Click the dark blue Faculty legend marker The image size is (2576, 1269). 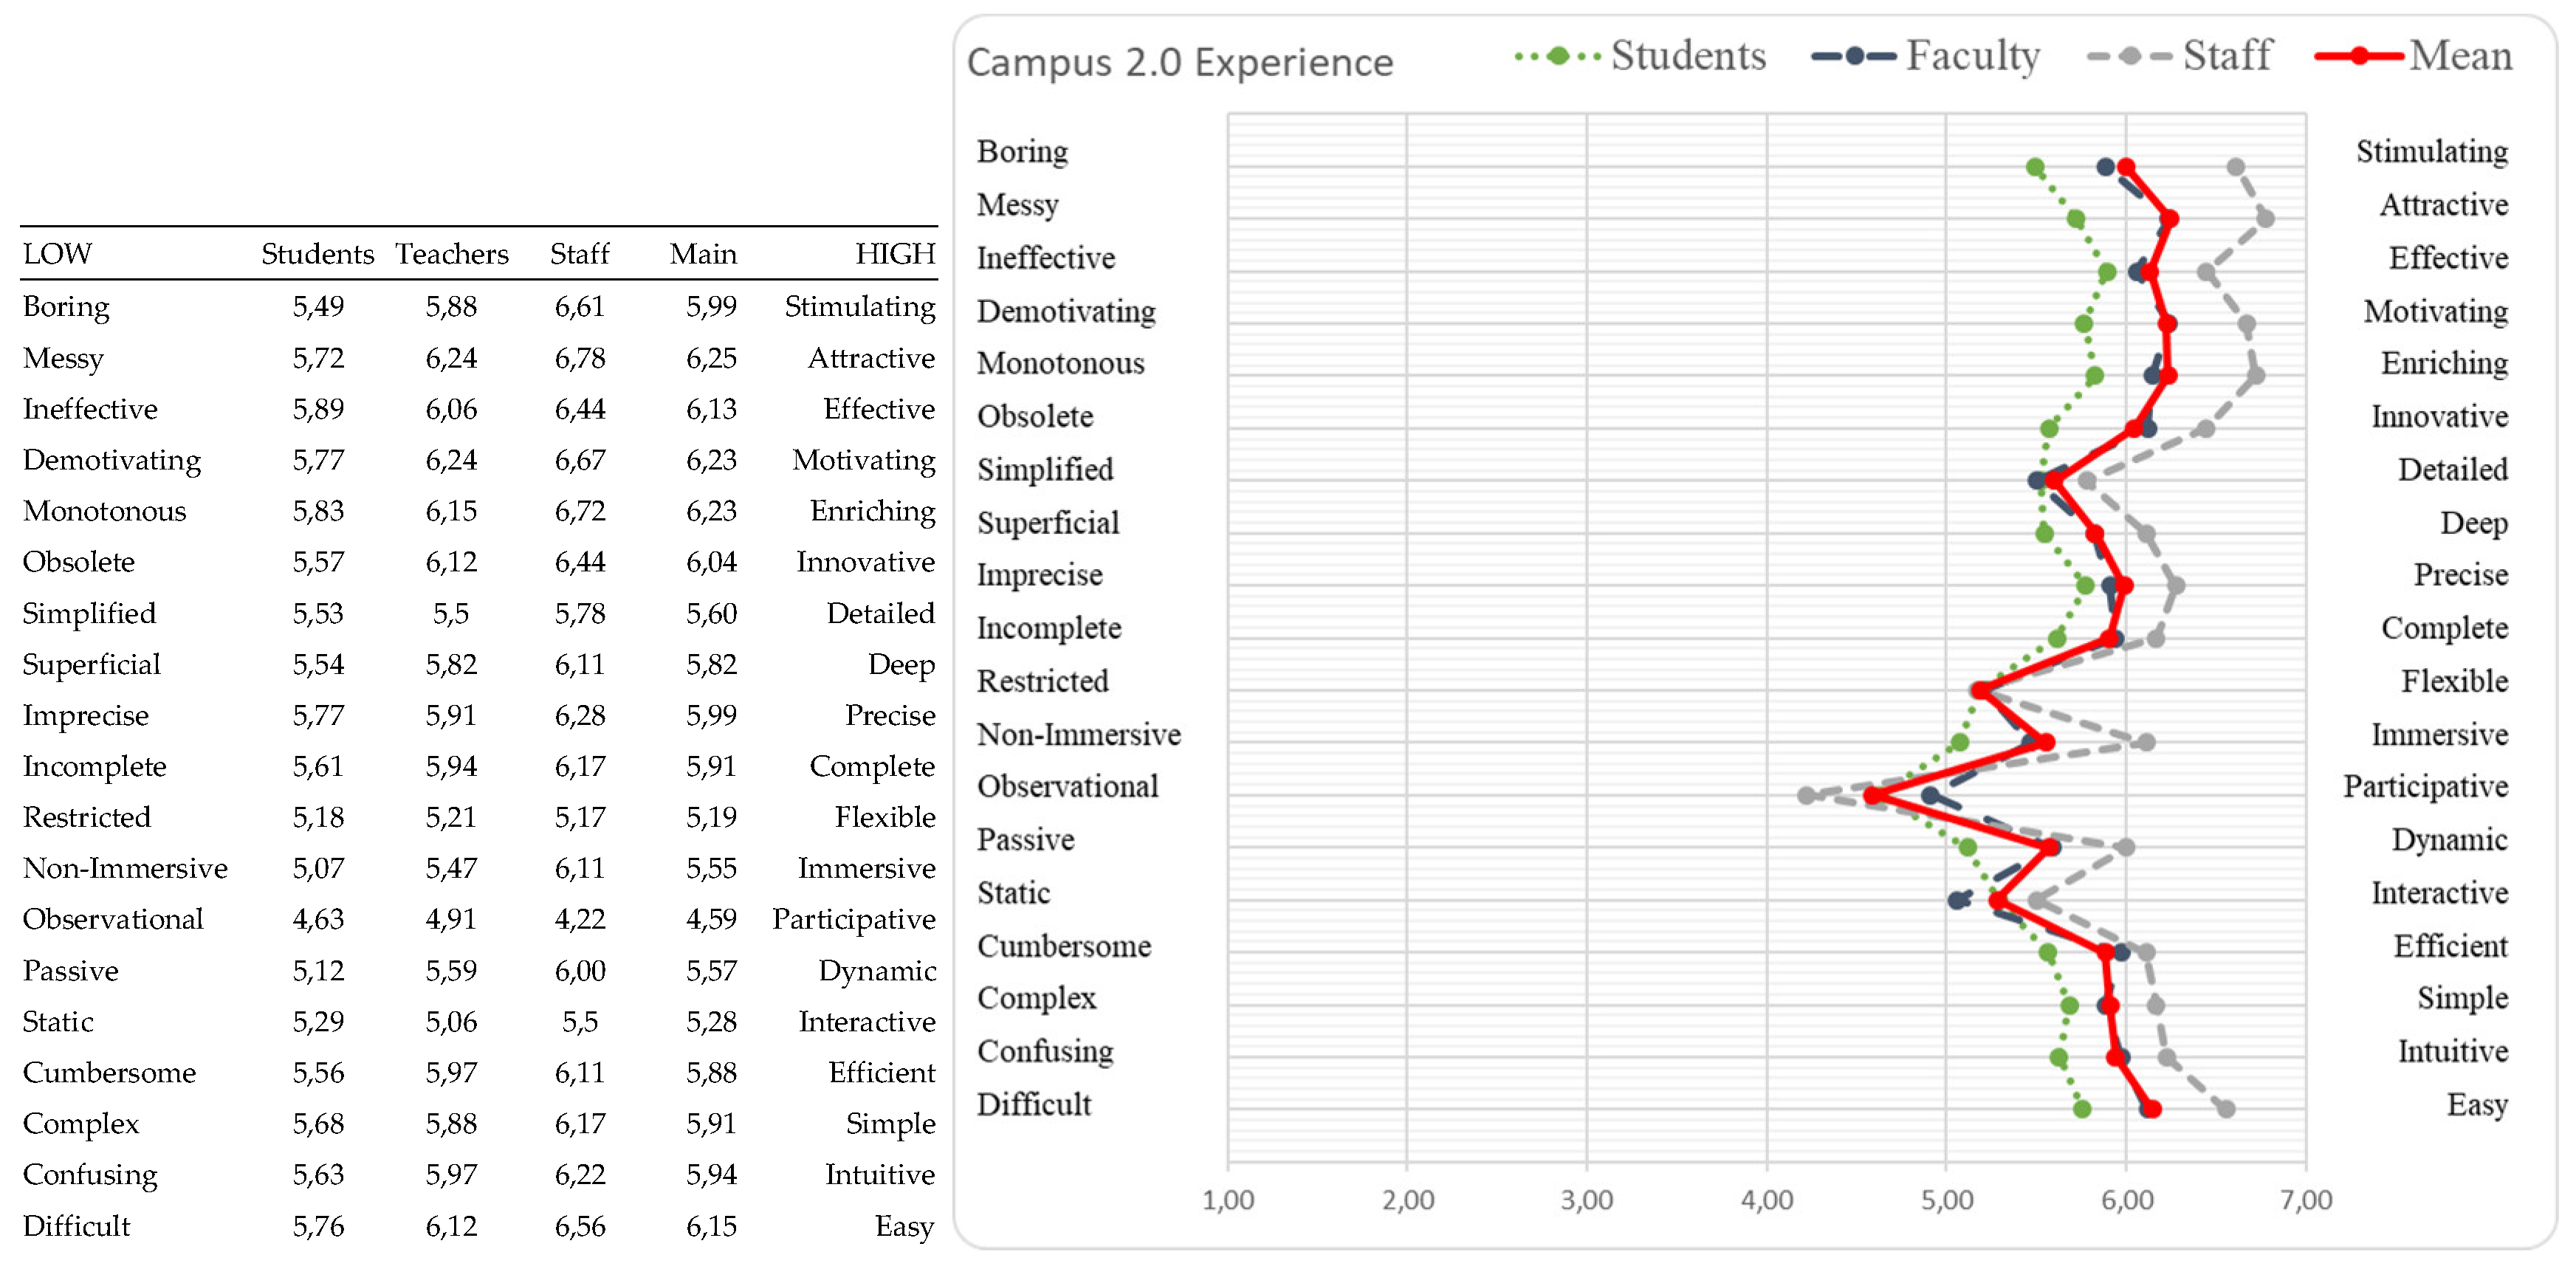click(x=1853, y=56)
